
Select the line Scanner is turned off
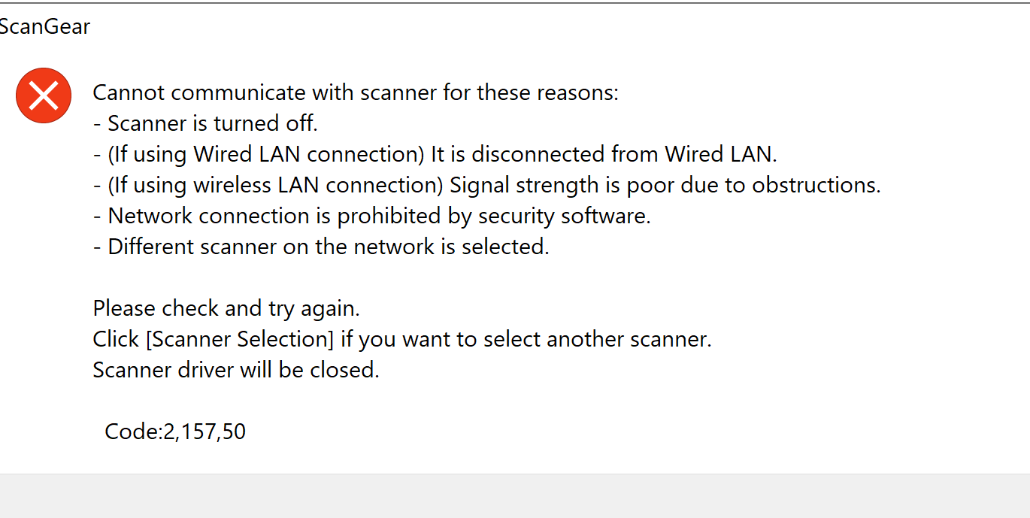[x=212, y=123]
